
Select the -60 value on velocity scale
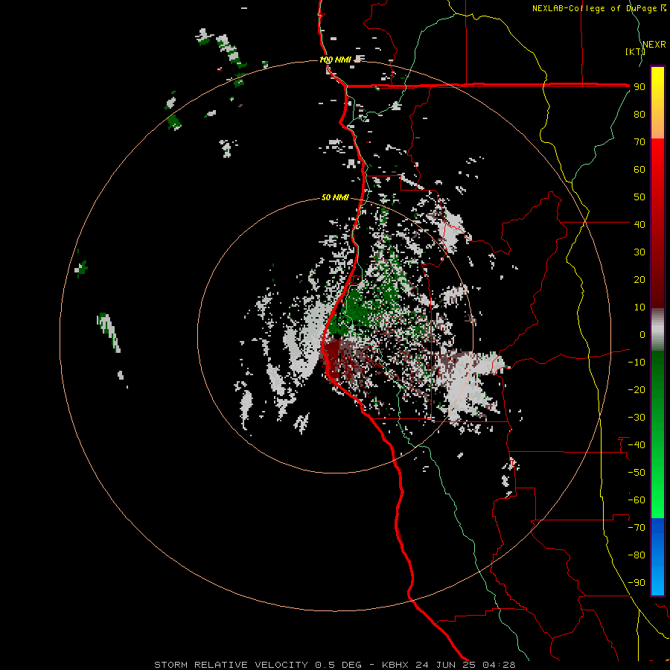[x=636, y=500]
